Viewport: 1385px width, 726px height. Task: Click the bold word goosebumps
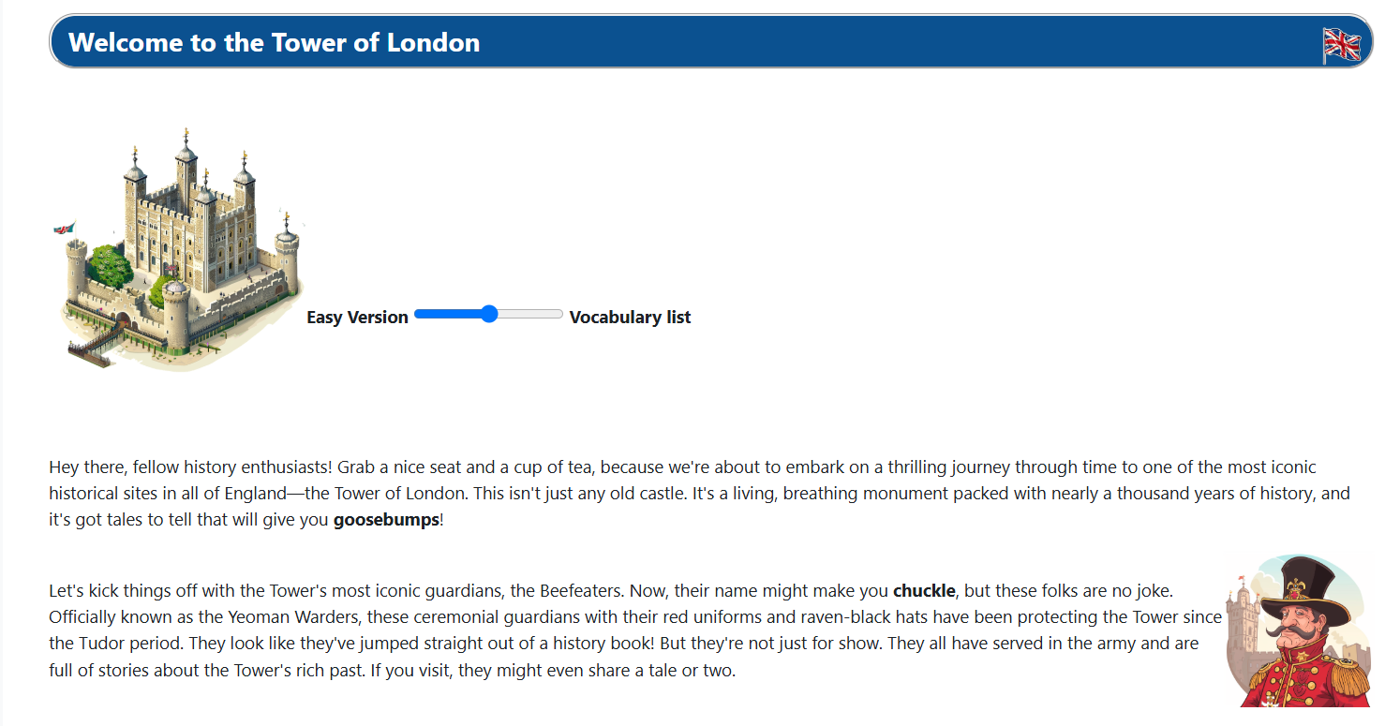(386, 520)
